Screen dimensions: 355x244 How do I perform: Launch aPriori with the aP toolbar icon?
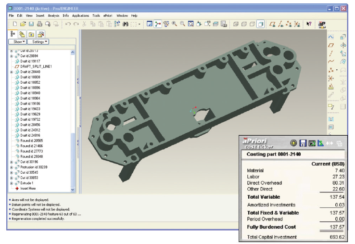pyautogui.click(x=322, y=24)
